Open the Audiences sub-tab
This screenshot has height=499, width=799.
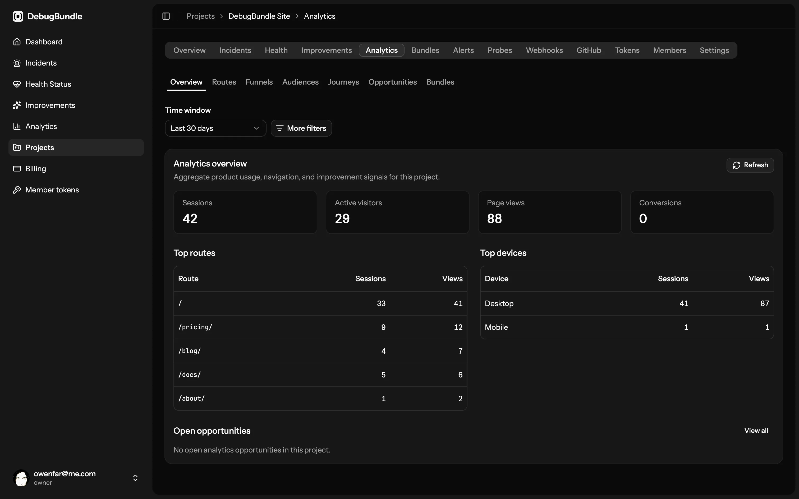pyautogui.click(x=300, y=82)
